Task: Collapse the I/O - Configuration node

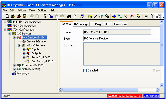Action: tap(5, 30)
